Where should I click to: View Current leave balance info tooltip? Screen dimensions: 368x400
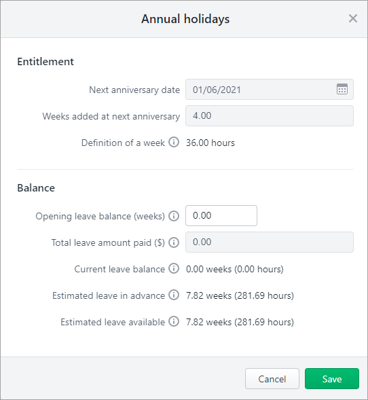[x=174, y=269]
